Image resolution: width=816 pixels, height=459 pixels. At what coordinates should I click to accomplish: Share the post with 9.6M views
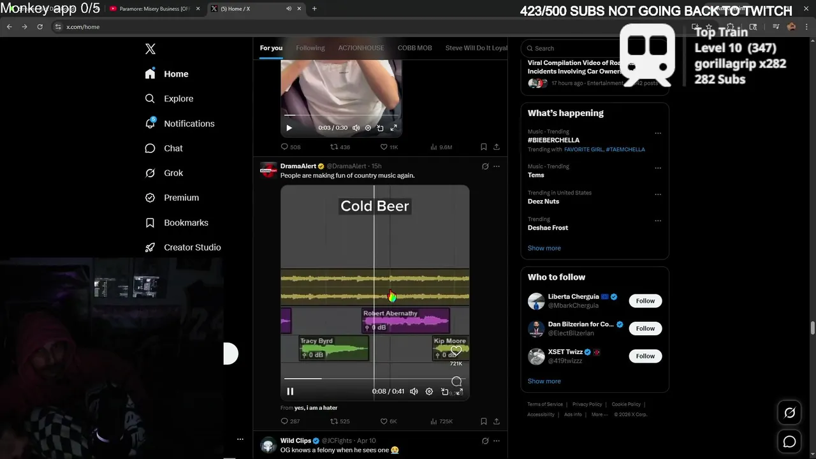(x=497, y=147)
